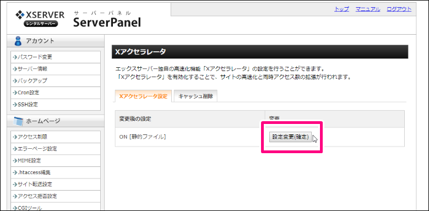Go to SSH設定
429x211 pixels.
pos(56,105)
